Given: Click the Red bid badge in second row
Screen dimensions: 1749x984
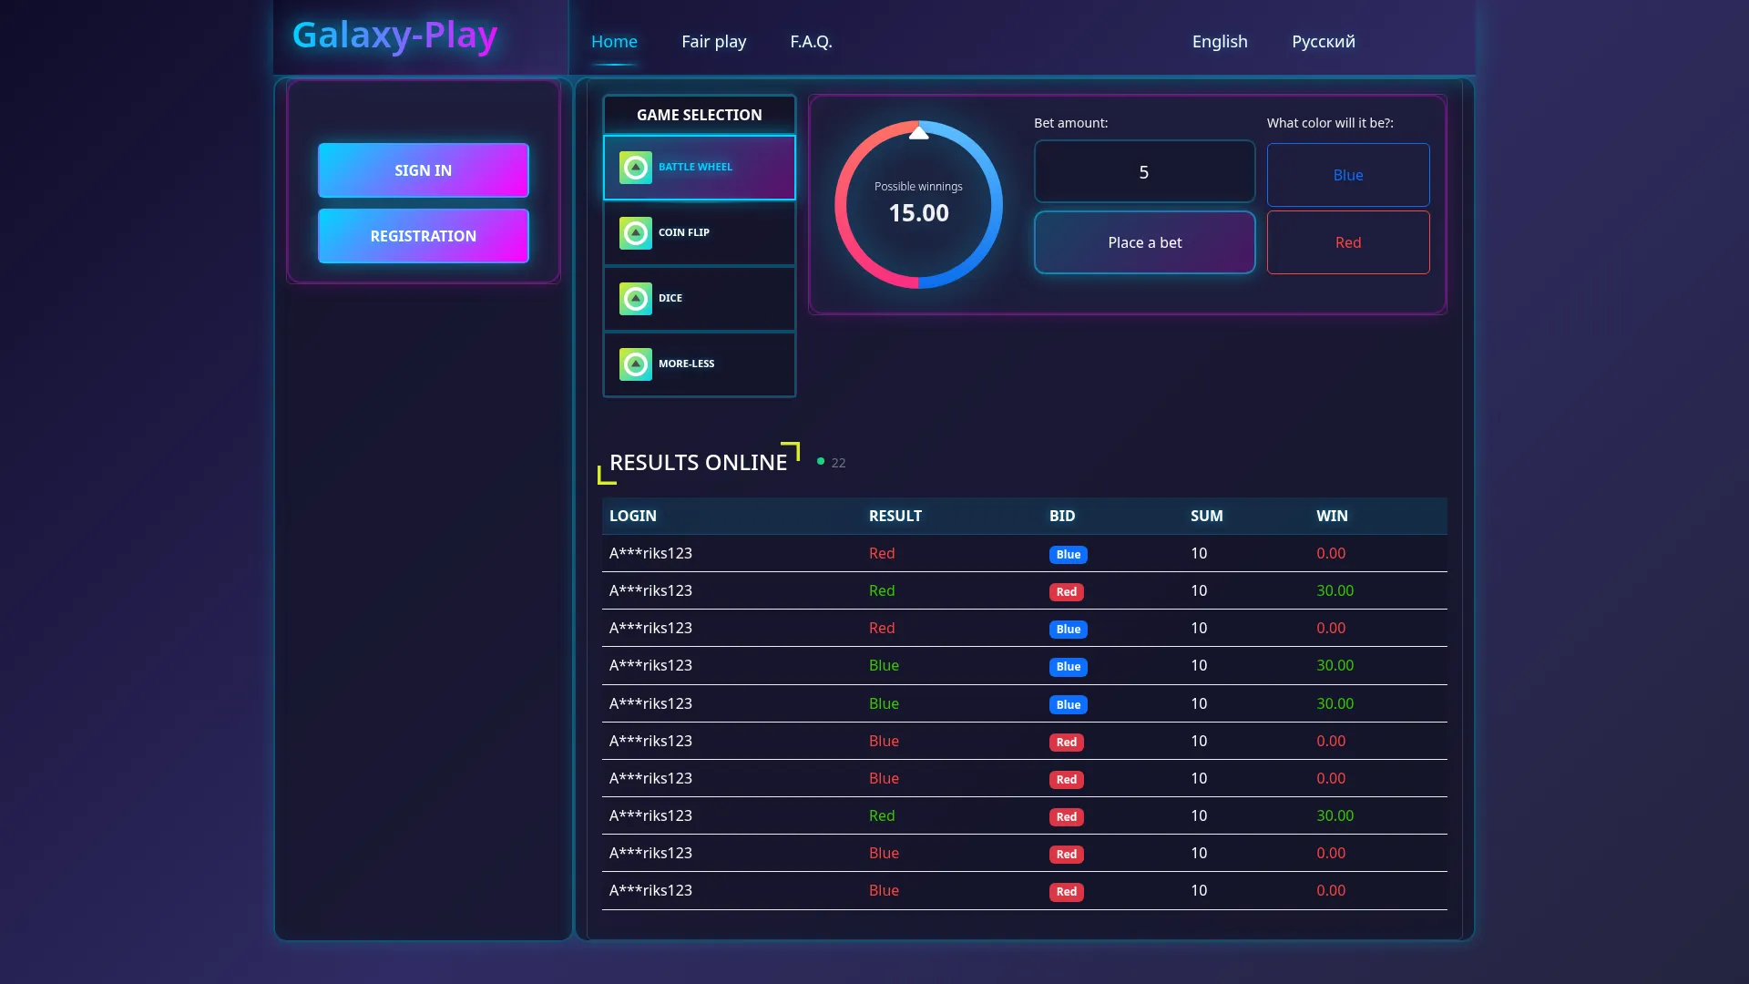Looking at the screenshot, I should tap(1067, 591).
